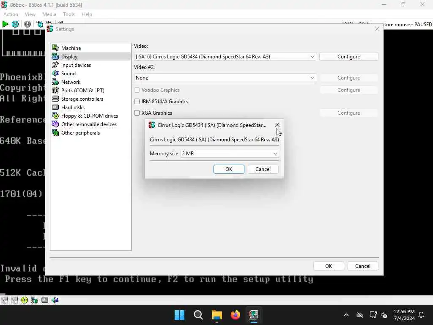Image resolution: width=433 pixels, height=325 pixels.
Task: Click the hard disk status bar icon
Action: click(45, 300)
